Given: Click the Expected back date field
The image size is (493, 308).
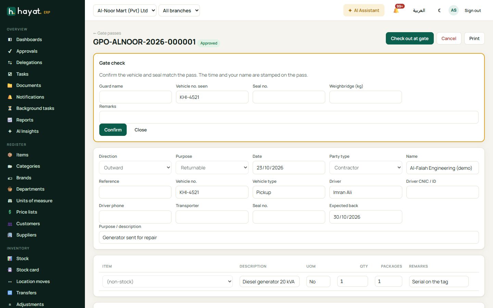Looking at the screenshot, I should pyautogui.click(x=366, y=217).
